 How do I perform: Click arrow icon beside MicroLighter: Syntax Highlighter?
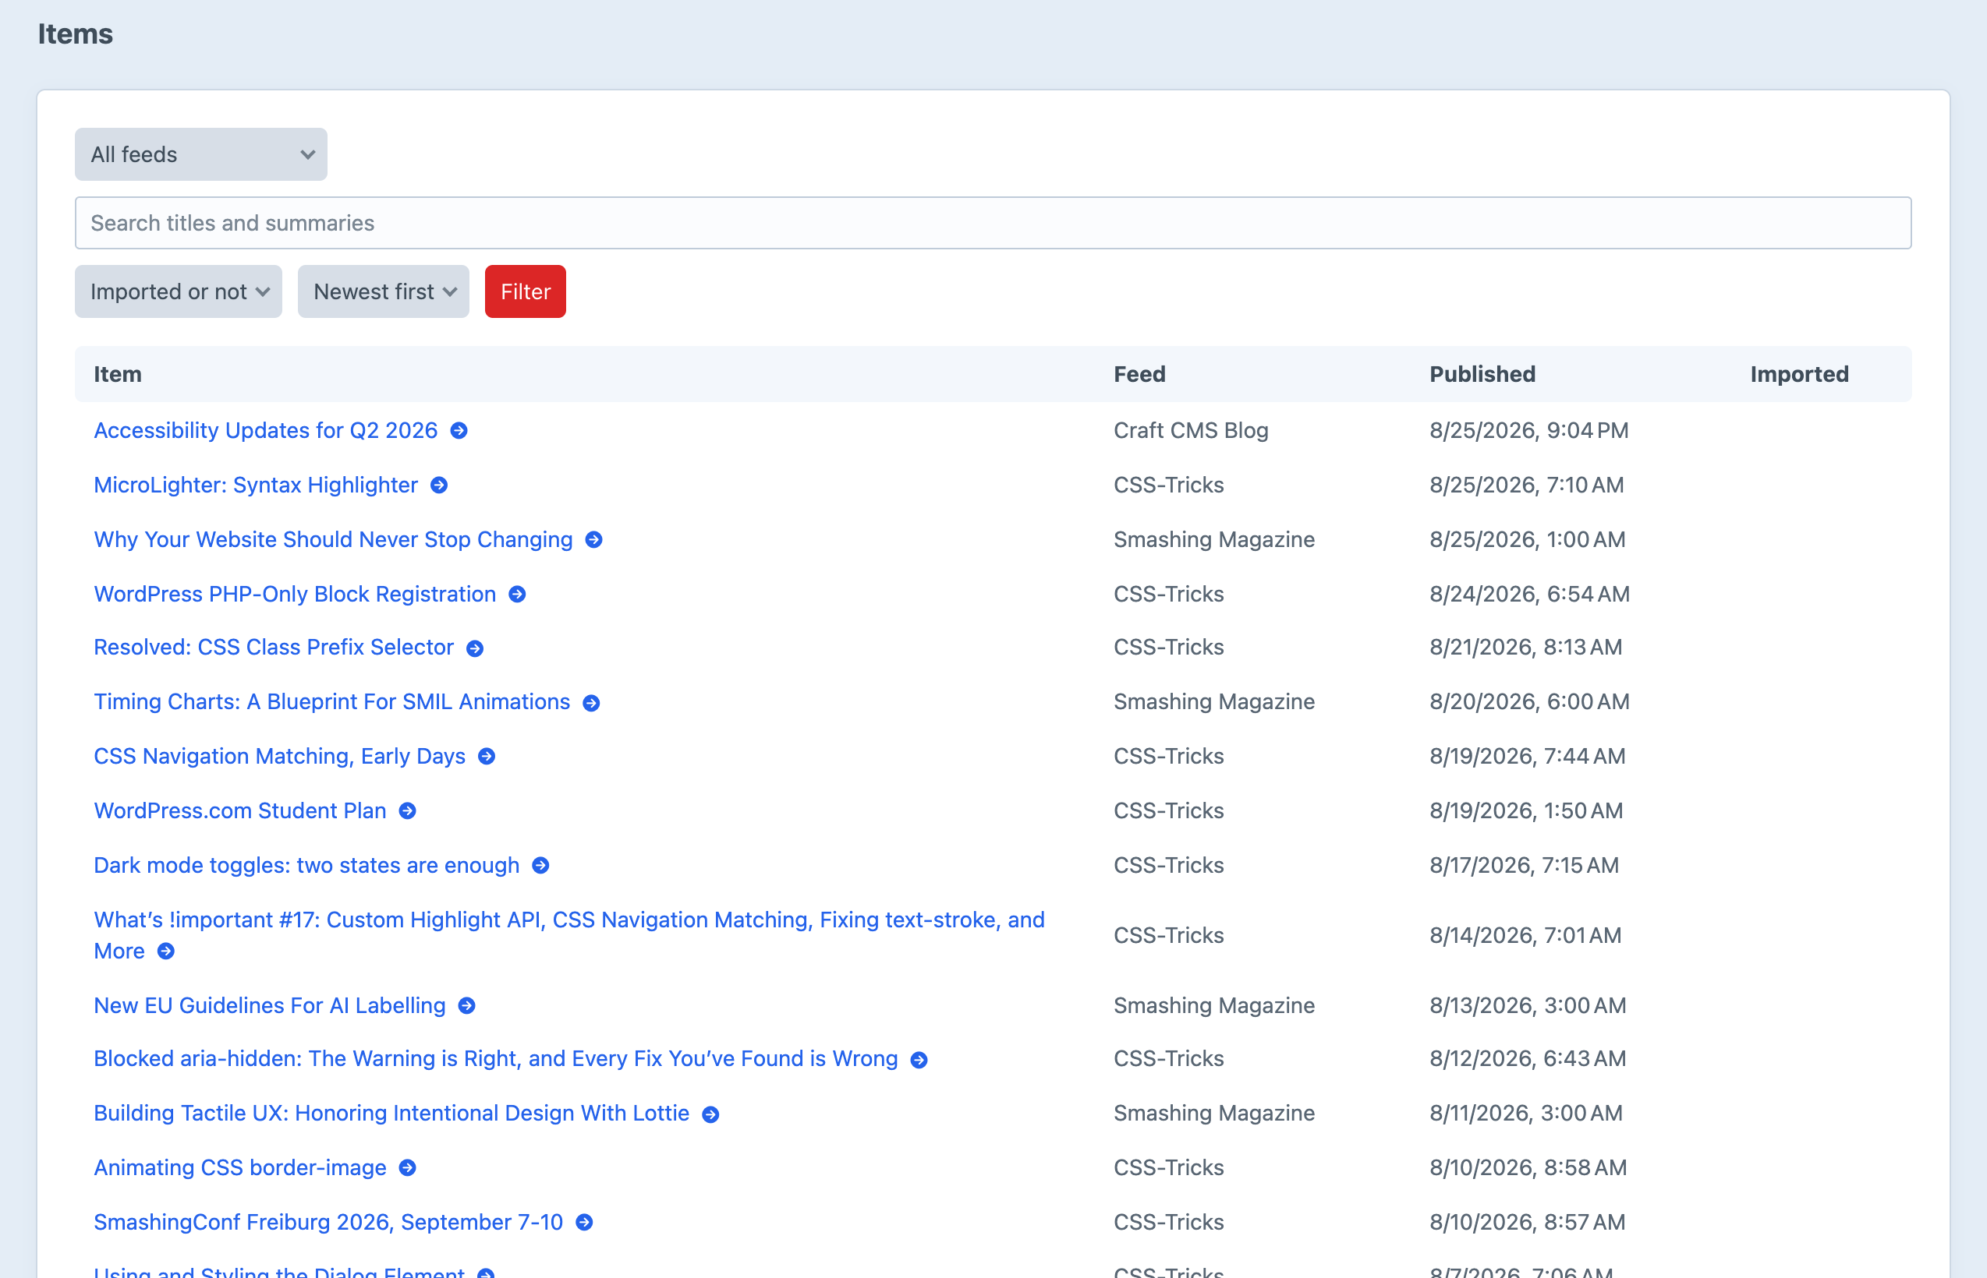point(439,485)
